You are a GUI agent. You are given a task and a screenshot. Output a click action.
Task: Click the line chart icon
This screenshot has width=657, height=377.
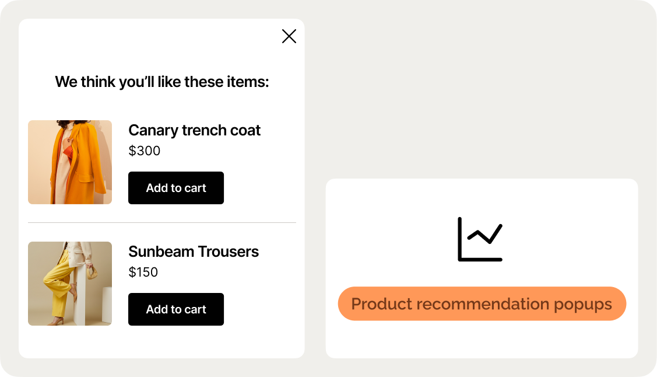[480, 239]
